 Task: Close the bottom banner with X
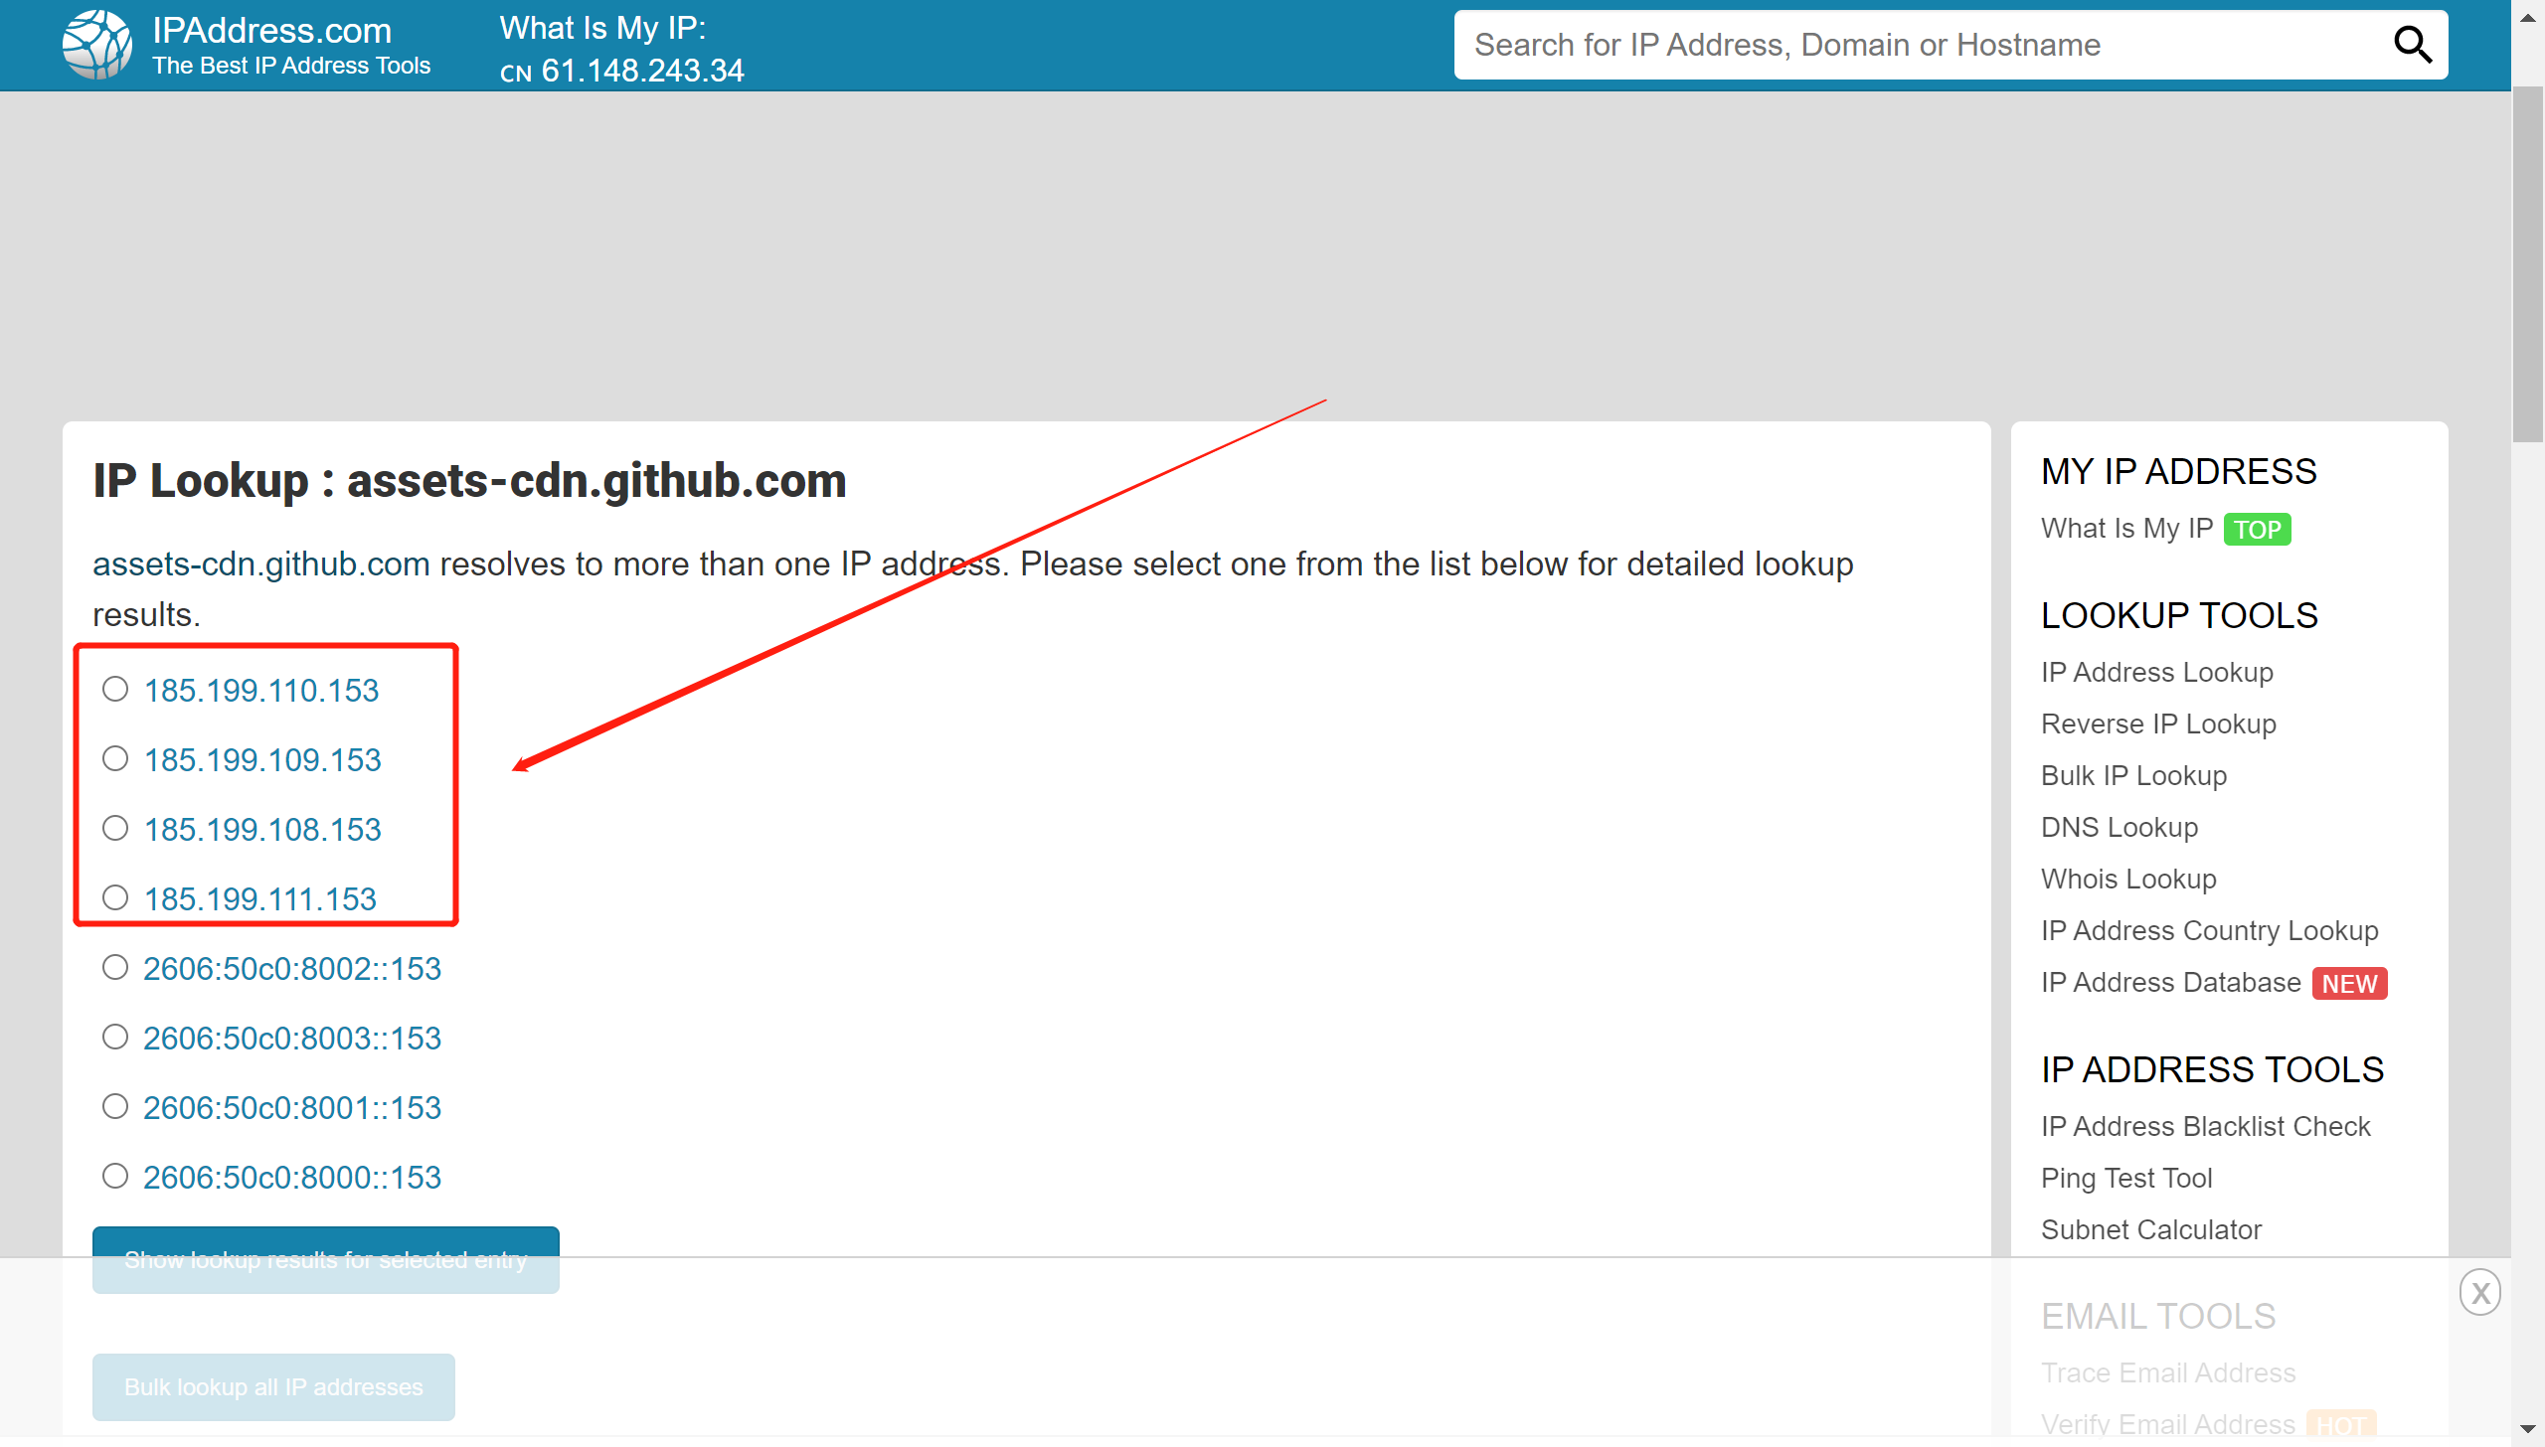(x=2480, y=1293)
